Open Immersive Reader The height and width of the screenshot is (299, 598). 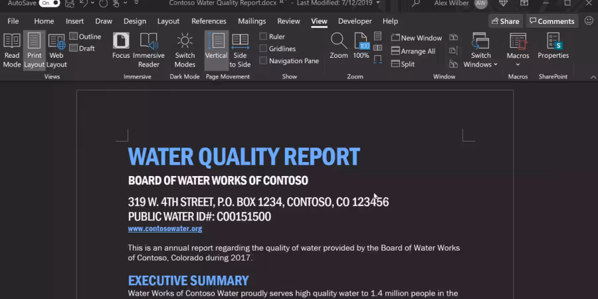pyautogui.click(x=149, y=50)
